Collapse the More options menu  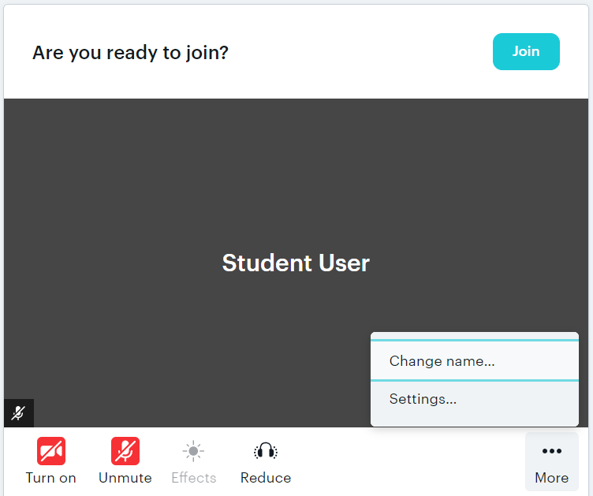[x=552, y=461]
